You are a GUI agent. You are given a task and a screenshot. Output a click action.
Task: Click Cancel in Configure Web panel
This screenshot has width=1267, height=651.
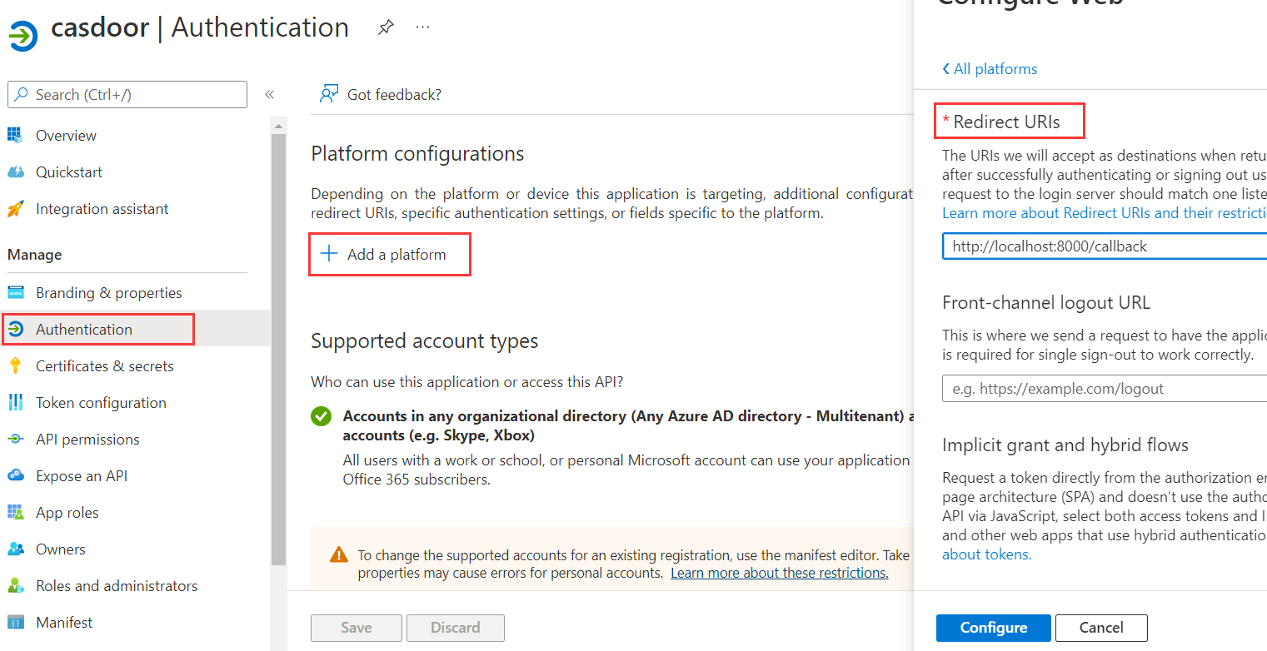1100,628
